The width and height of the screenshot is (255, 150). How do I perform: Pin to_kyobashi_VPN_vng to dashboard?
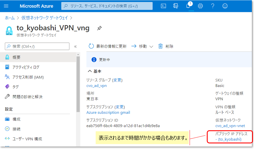[99, 28]
